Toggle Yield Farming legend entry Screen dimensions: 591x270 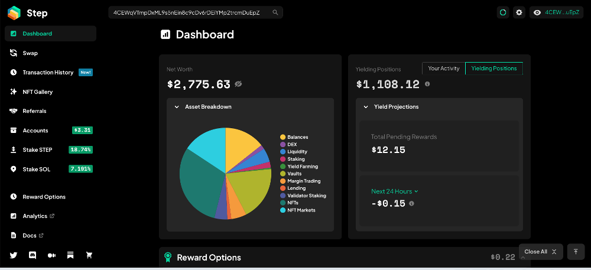pyautogui.click(x=299, y=167)
